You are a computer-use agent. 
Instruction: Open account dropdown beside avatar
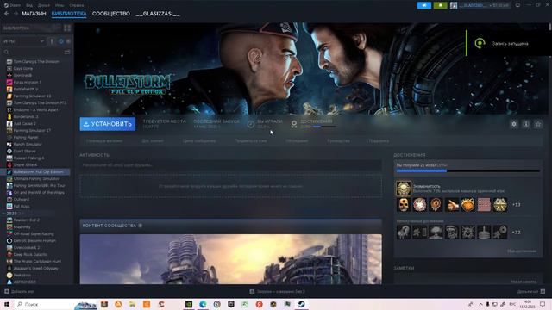pyautogui.click(x=484, y=5)
